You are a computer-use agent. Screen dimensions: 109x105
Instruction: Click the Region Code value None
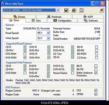coord(36,94)
